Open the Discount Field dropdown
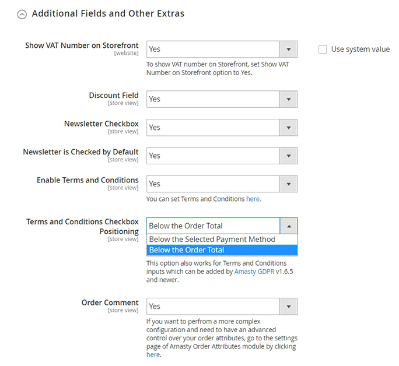The width and height of the screenshot is (399, 366). pos(213,99)
